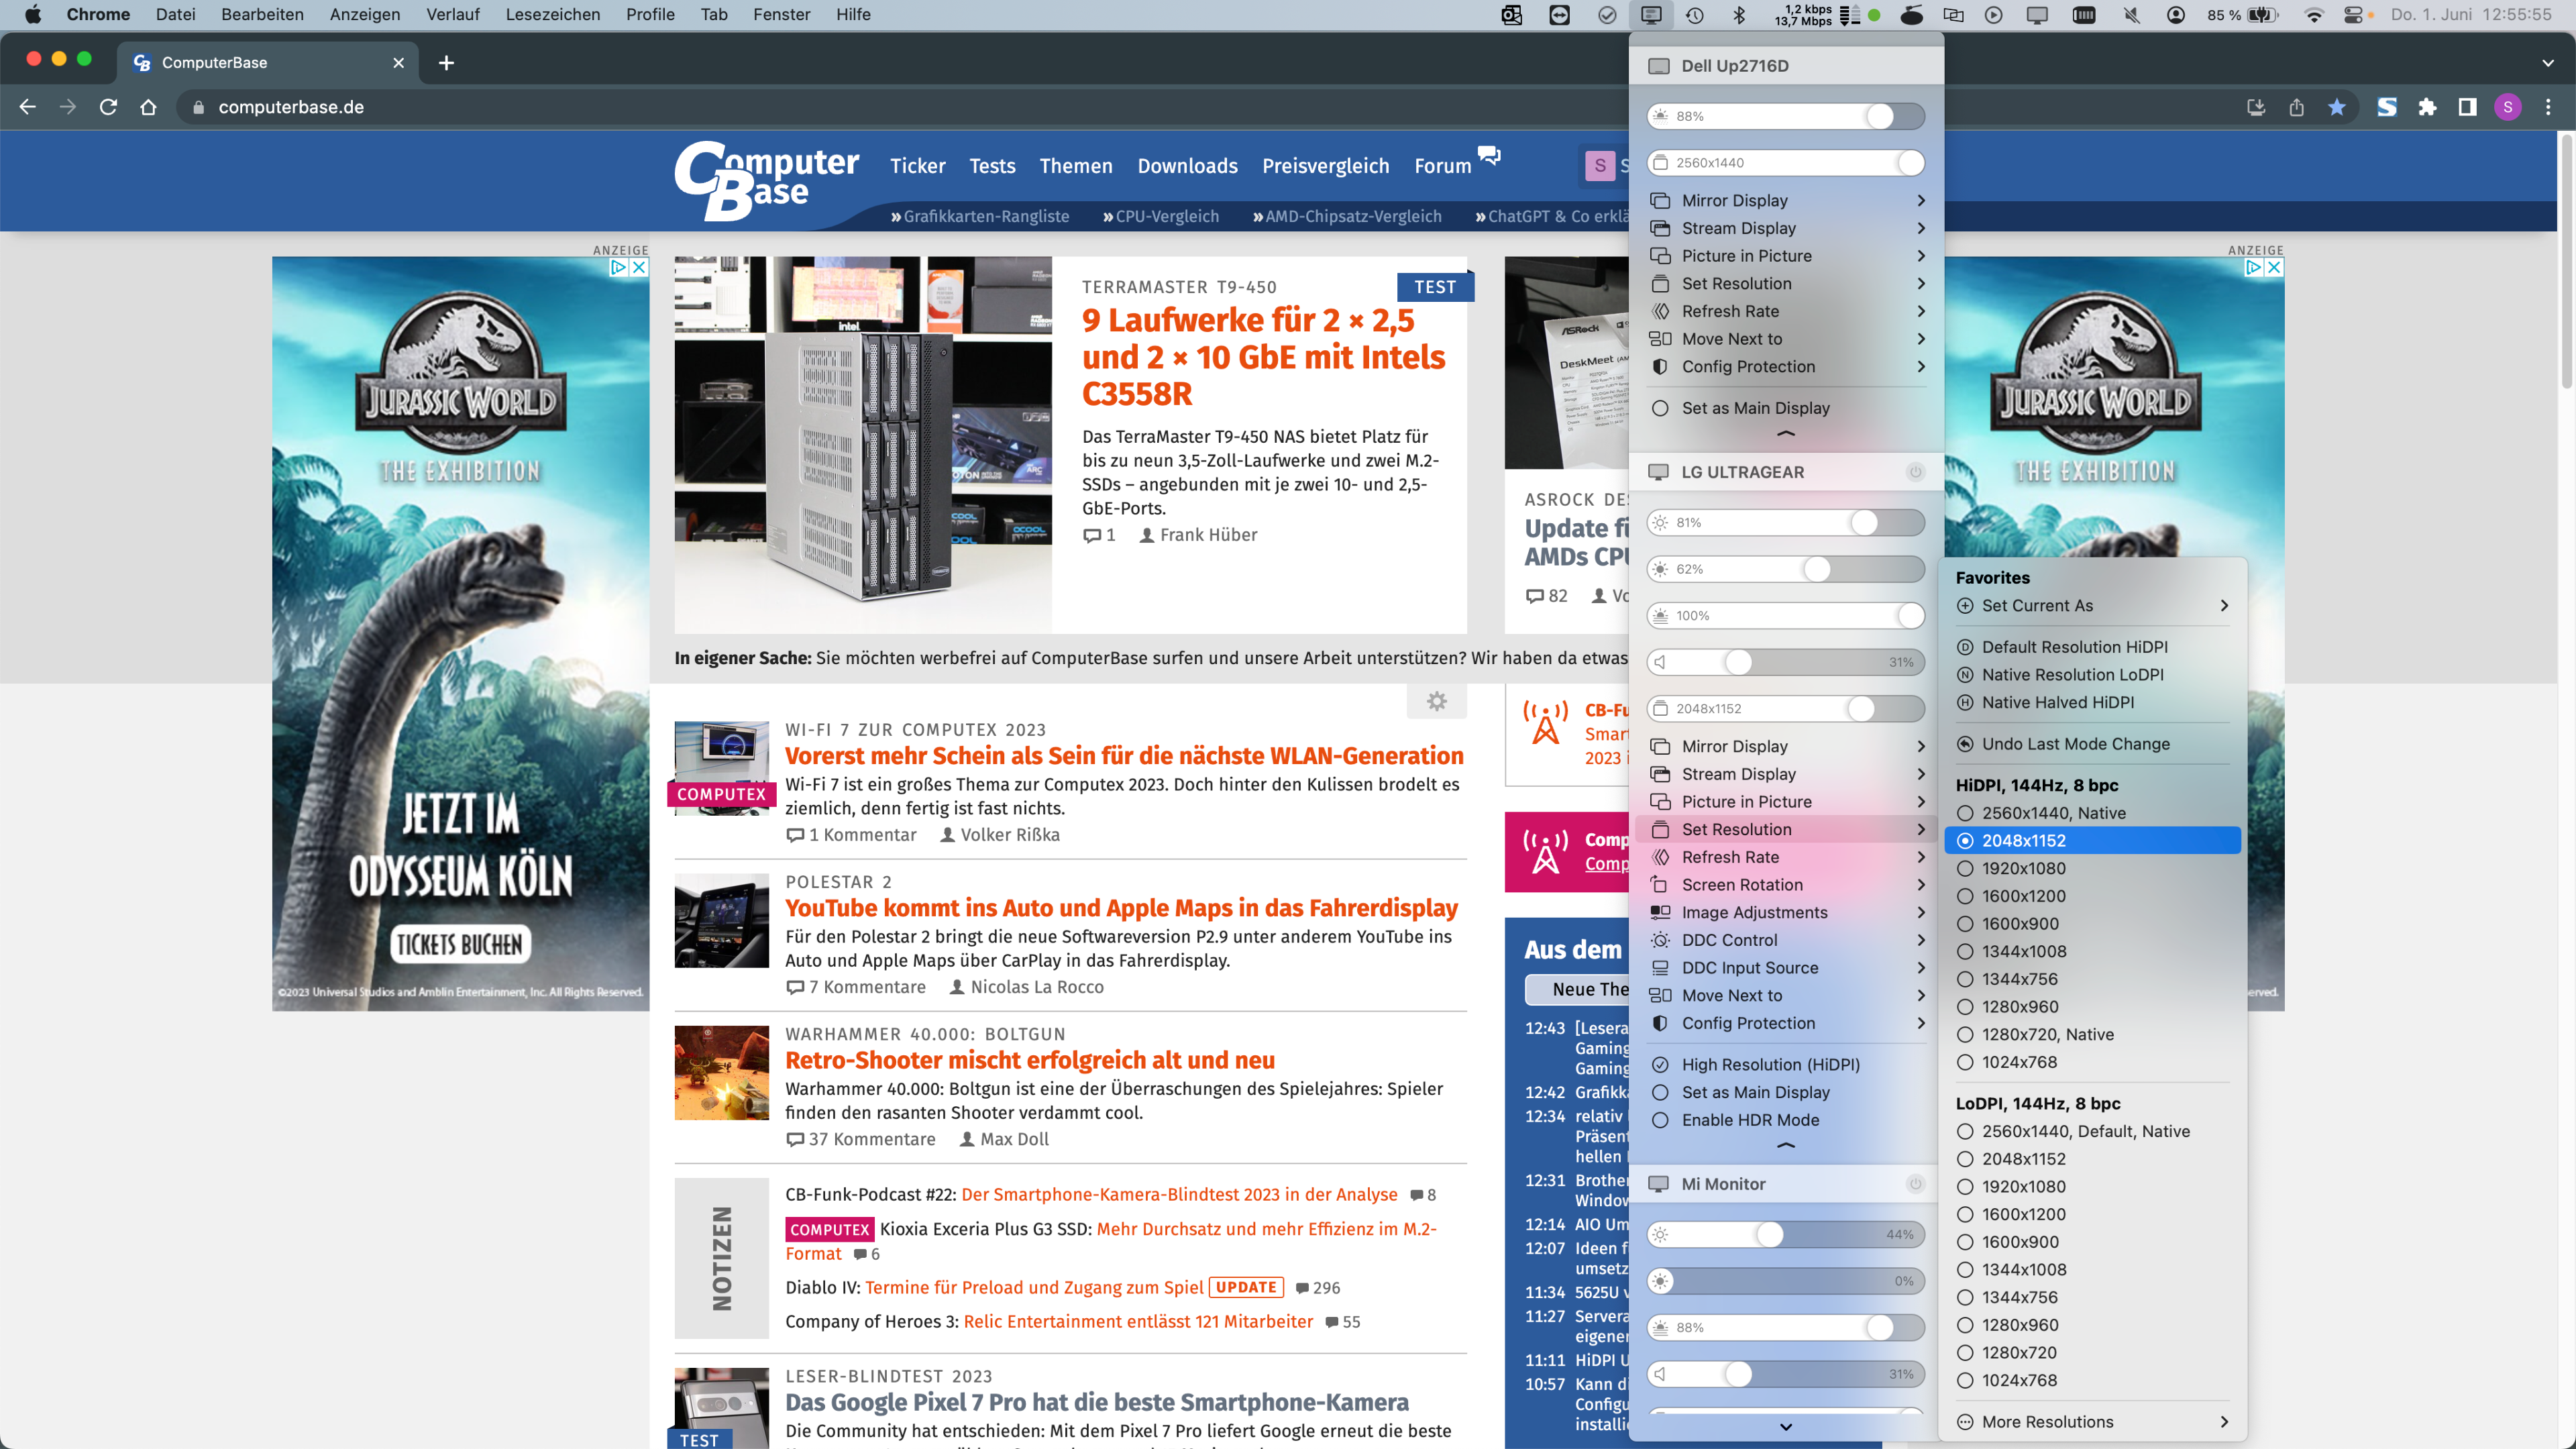Click the home button icon
2576x1449 pixels.
pos(148,107)
